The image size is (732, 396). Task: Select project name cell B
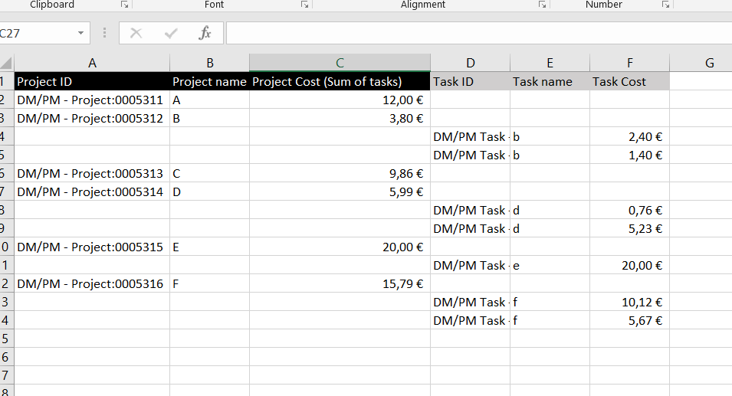click(209, 118)
